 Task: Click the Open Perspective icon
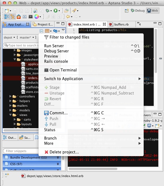pyautogui.click(x=127, y=11)
